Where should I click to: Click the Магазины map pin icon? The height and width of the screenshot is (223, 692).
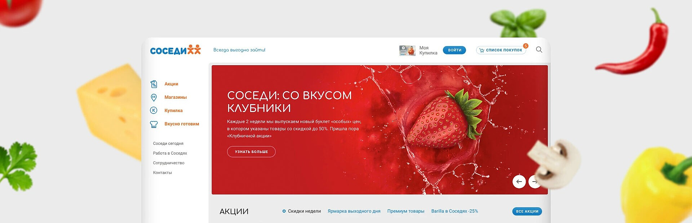pos(154,97)
